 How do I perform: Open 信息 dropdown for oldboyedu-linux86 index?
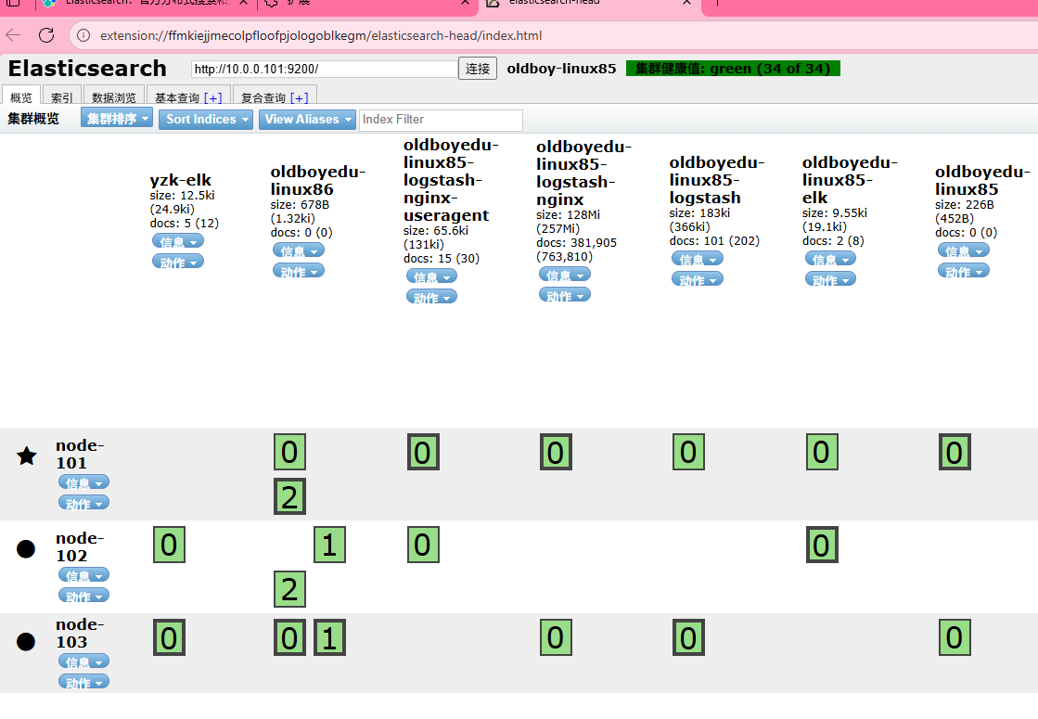tap(299, 250)
